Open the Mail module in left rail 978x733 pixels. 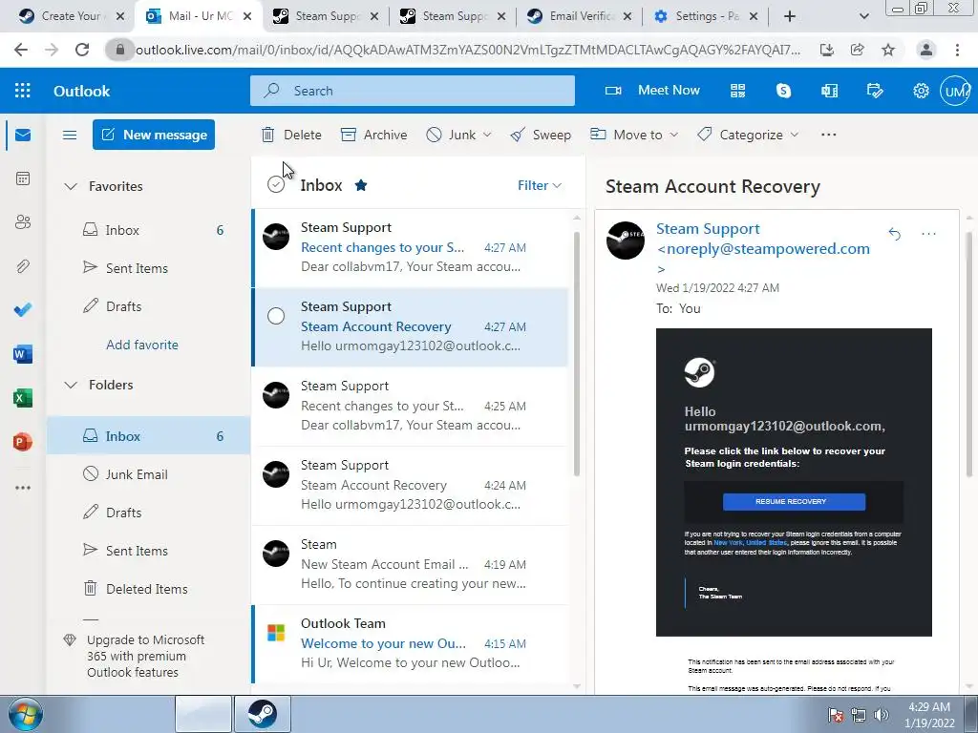23,135
